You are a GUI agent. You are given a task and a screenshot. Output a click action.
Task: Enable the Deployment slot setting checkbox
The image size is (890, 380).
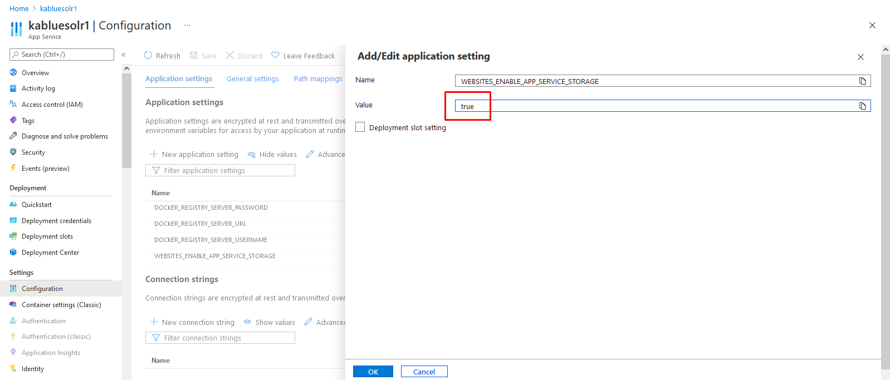click(x=360, y=127)
